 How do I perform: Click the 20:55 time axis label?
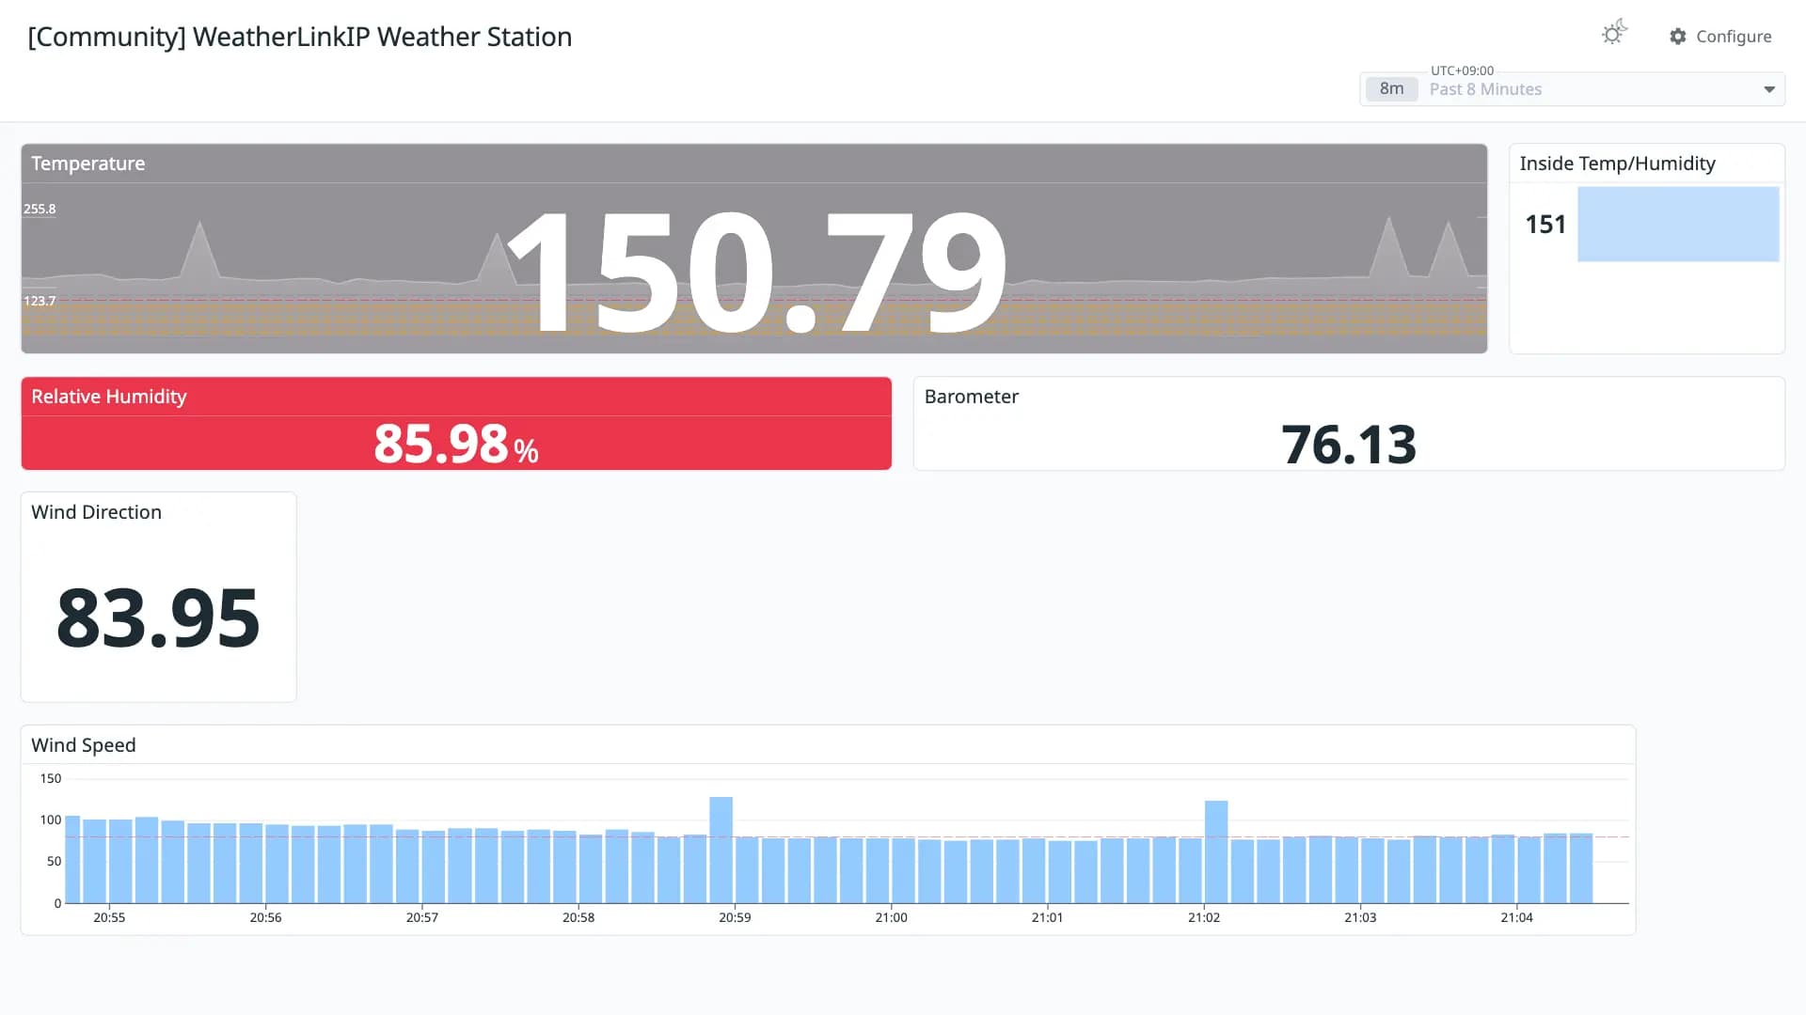(x=109, y=917)
